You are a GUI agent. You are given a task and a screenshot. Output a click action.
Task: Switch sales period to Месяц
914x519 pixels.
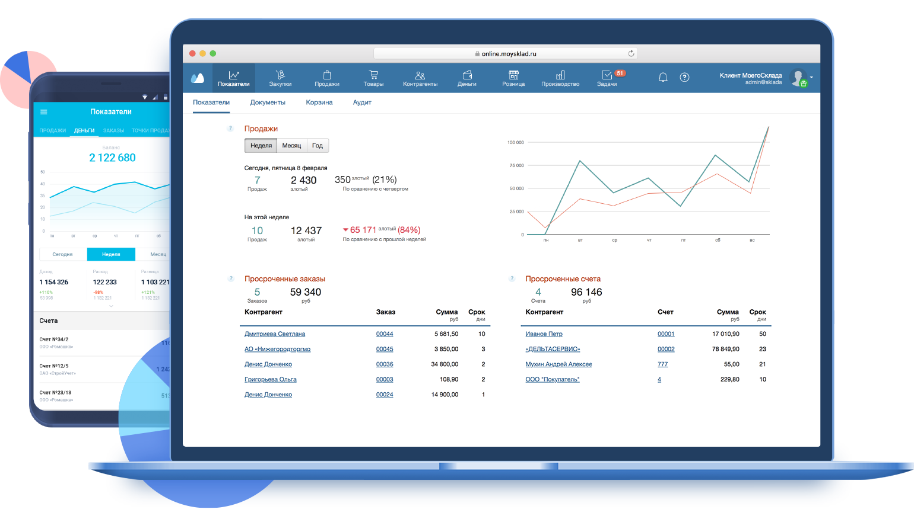291,146
